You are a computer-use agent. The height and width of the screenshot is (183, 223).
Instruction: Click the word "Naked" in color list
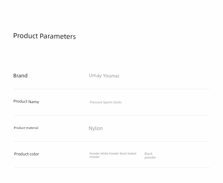pyautogui.click(x=132, y=153)
